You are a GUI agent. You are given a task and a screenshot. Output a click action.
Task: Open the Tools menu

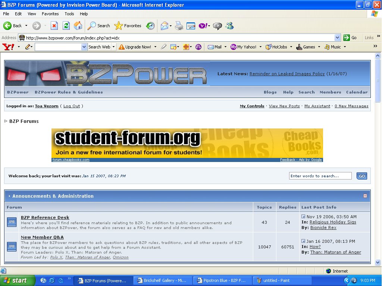pyautogui.click(x=69, y=14)
